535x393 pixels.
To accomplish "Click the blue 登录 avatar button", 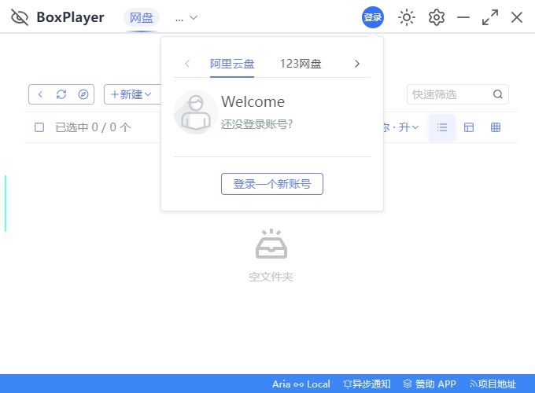I will coord(373,17).
